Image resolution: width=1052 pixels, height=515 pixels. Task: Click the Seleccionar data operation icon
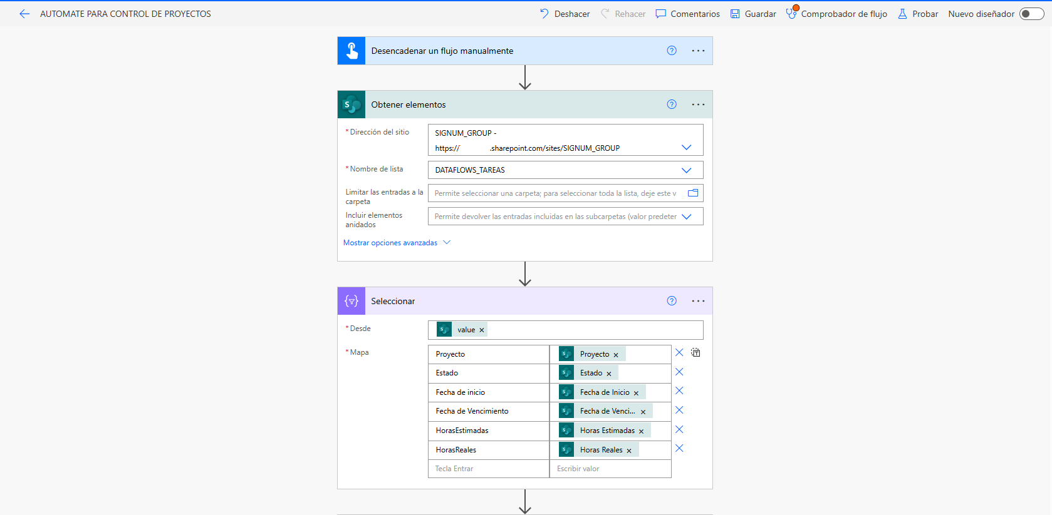pyautogui.click(x=352, y=301)
